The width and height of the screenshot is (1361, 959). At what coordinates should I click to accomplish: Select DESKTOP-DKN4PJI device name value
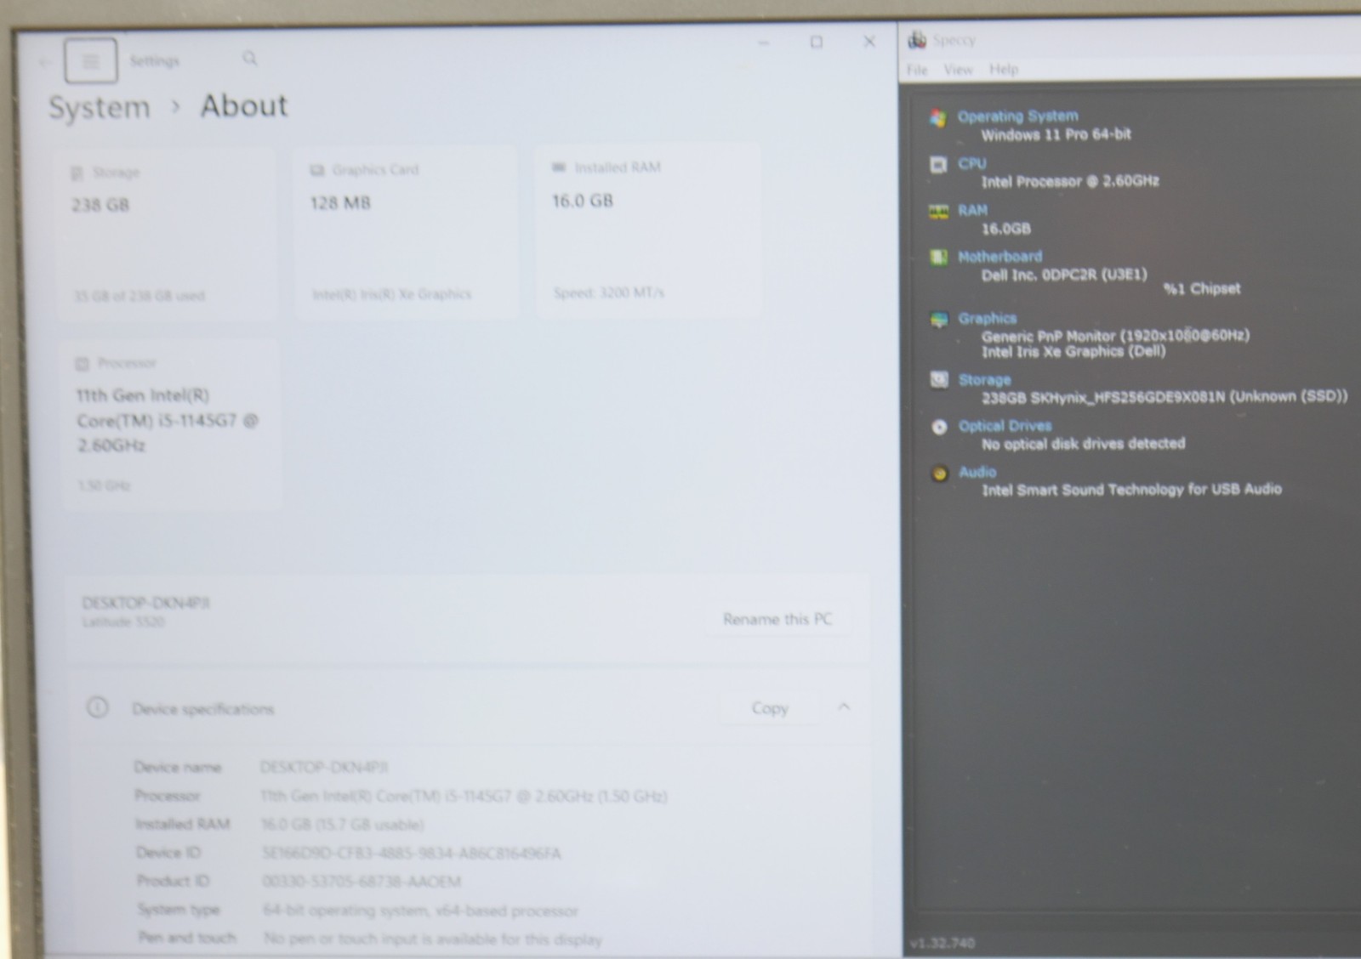[x=323, y=767]
